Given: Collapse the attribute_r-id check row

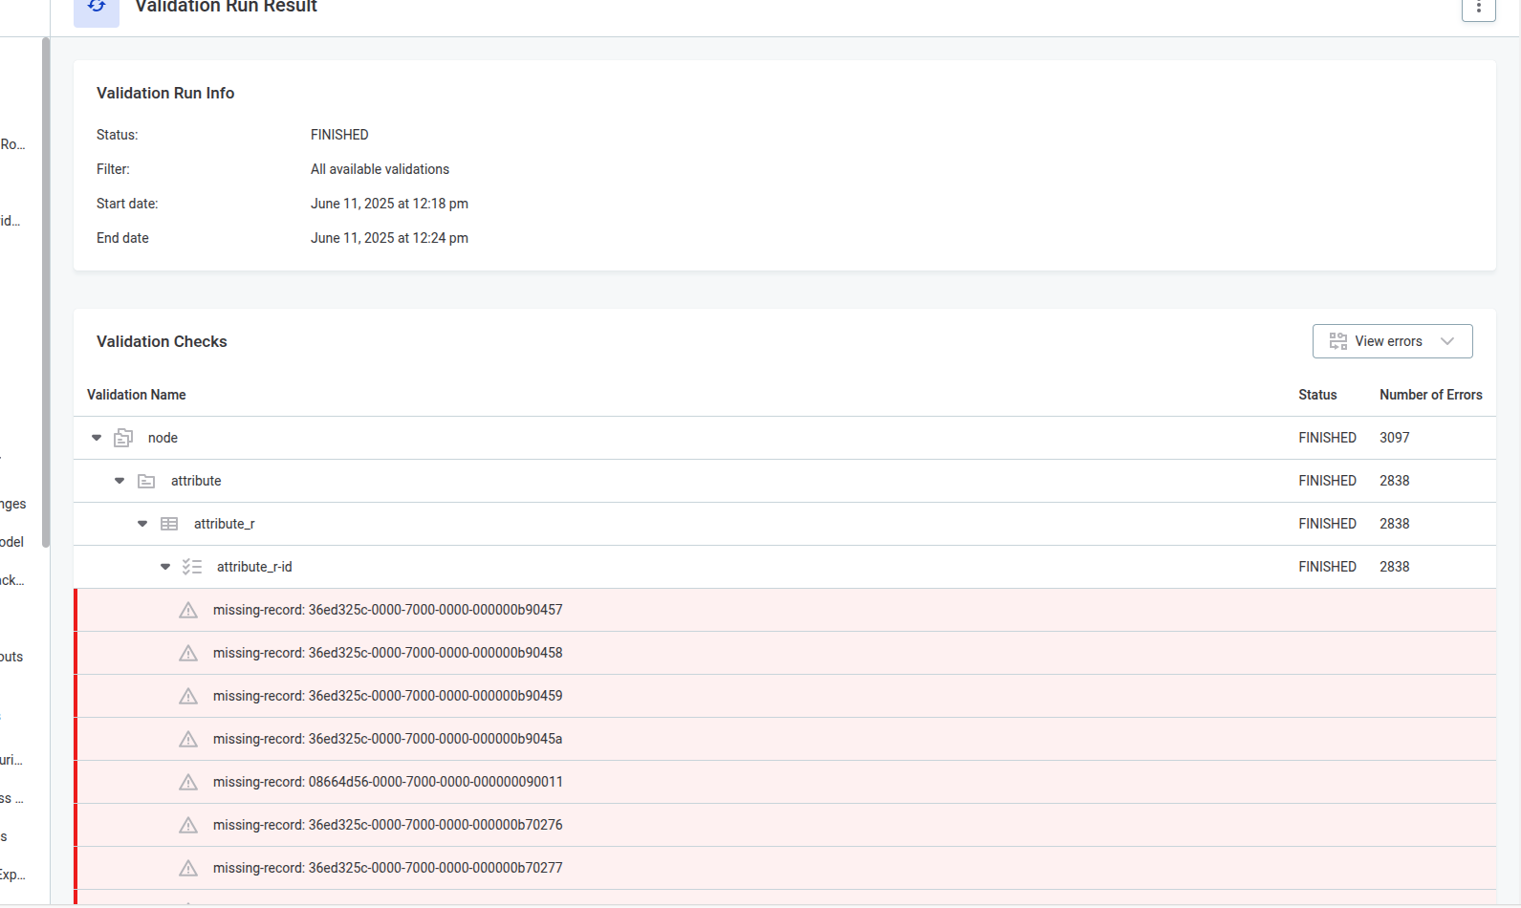Looking at the screenshot, I should click(165, 567).
